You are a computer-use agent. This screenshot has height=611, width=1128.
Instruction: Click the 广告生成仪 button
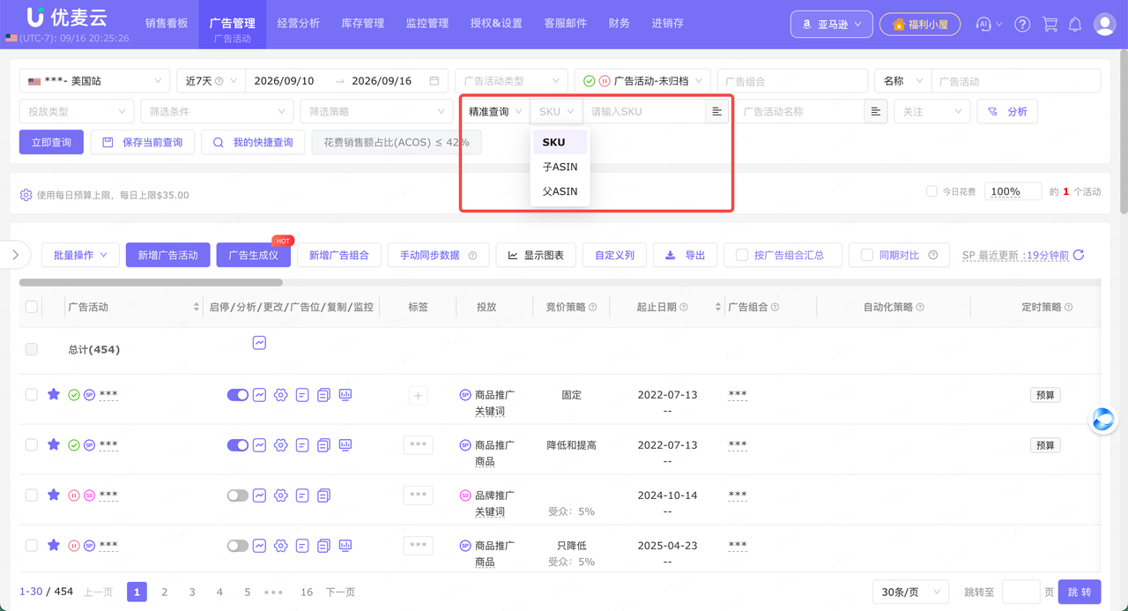click(253, 255)
